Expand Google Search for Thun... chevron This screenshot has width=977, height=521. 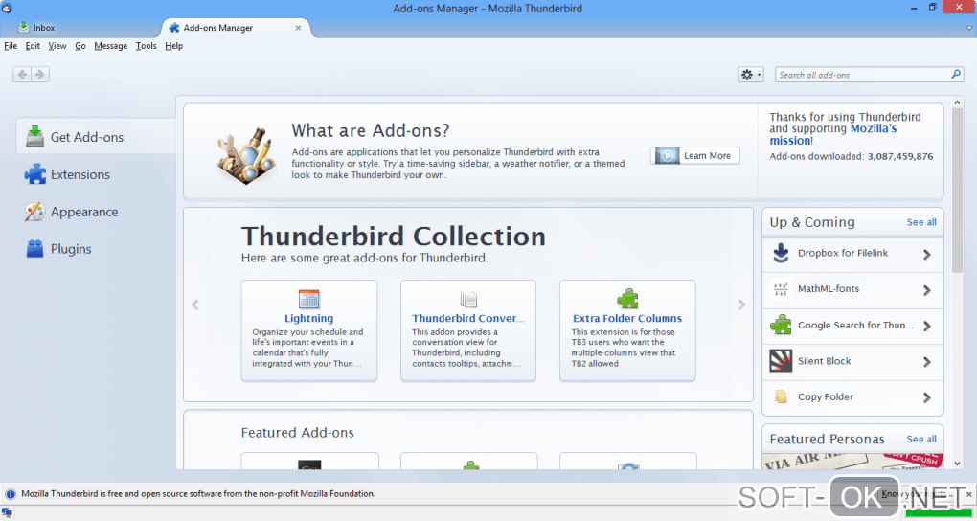point(927,326)
